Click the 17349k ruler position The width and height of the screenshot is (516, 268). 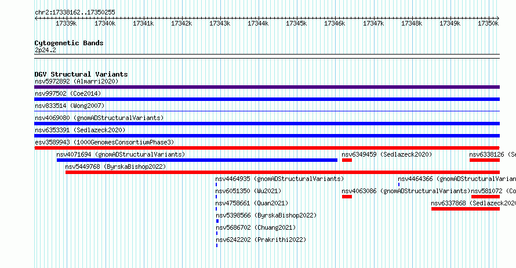pos(450,23)
